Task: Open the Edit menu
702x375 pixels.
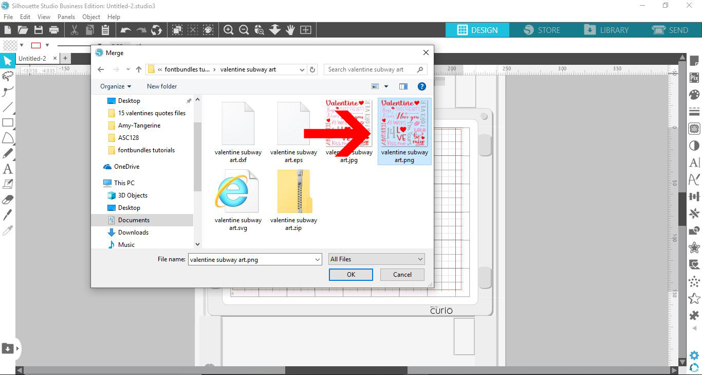Action: 25,16
